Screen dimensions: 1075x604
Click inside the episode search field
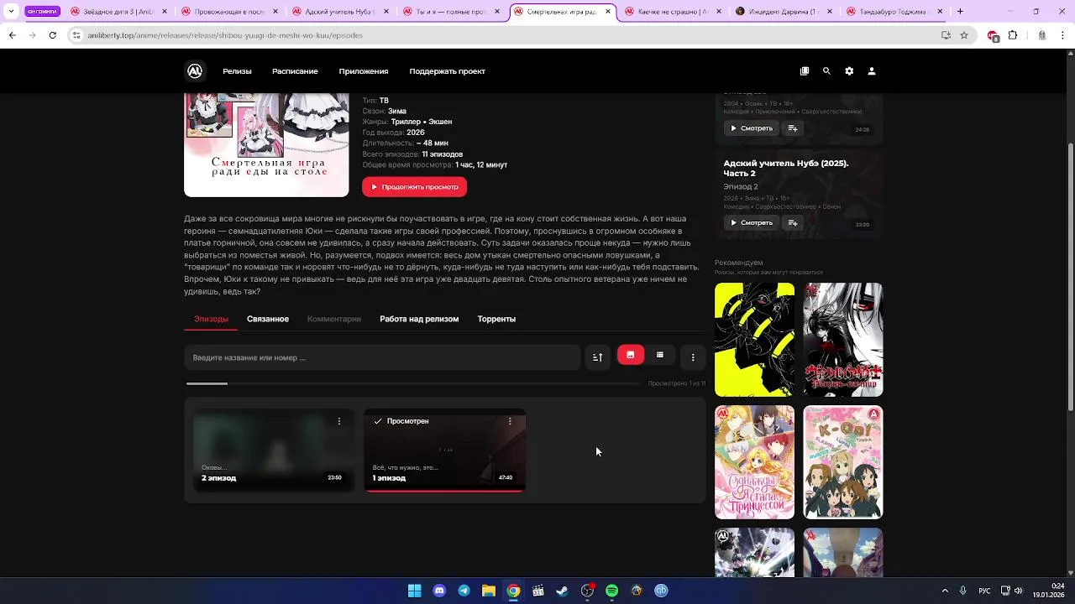point(382,357)
